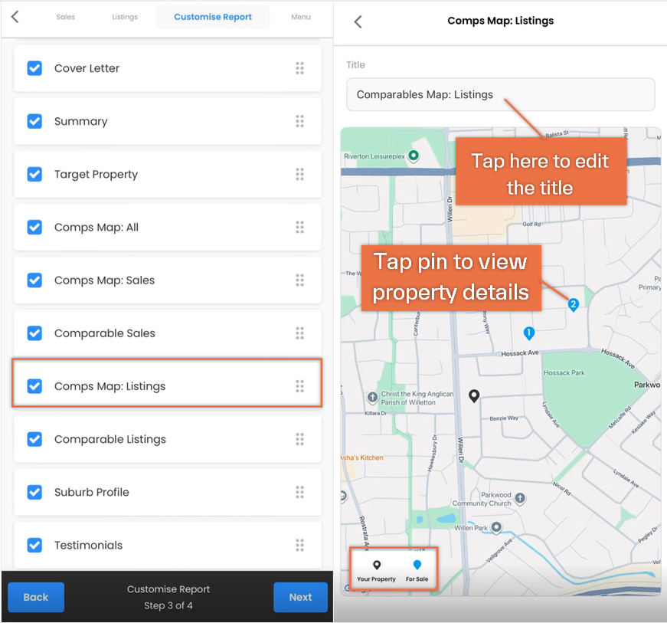Toggle the Suburb Profile checkbox
667x623 pixels.
point(34,492)
